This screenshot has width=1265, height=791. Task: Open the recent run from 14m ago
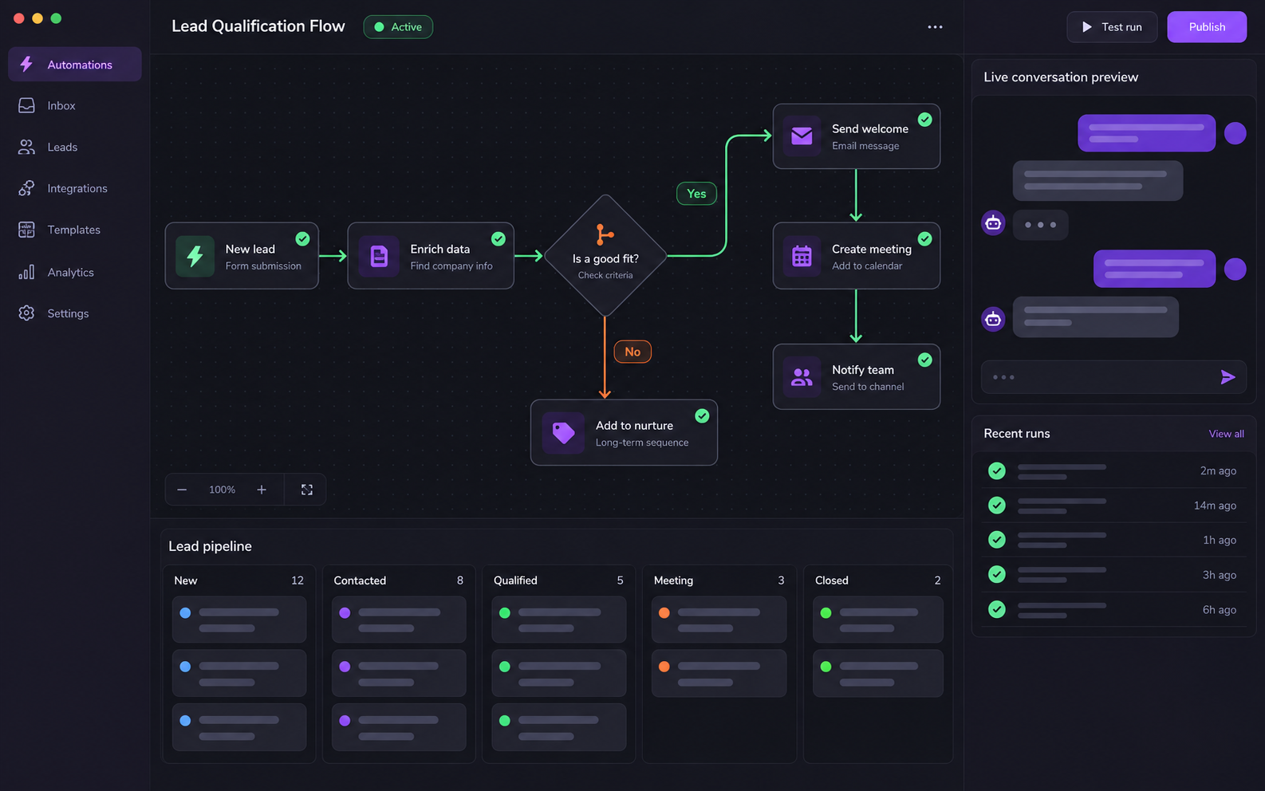(1113, 506)
